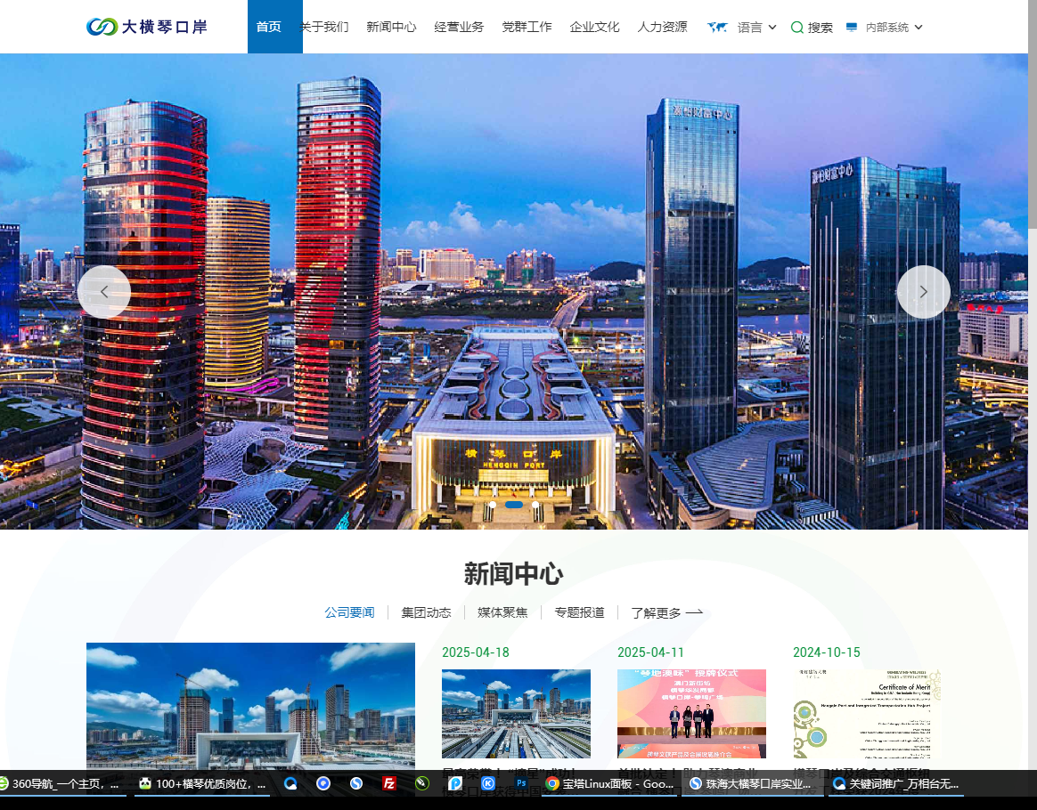Open Photoshop from the taskbar
This screenshot has height=810, width=1037.
522,783
